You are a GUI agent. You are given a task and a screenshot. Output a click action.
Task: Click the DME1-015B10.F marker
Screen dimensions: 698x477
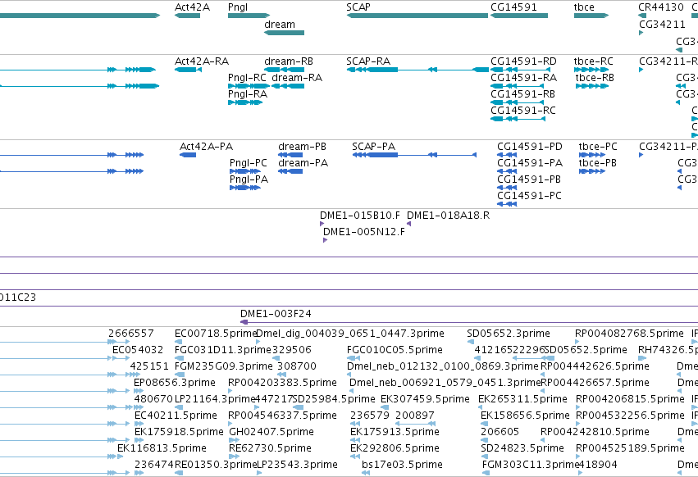coord(322,224)
